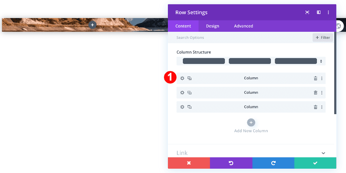
Task: Click the plus icon on image row
Action: (92, 25)
